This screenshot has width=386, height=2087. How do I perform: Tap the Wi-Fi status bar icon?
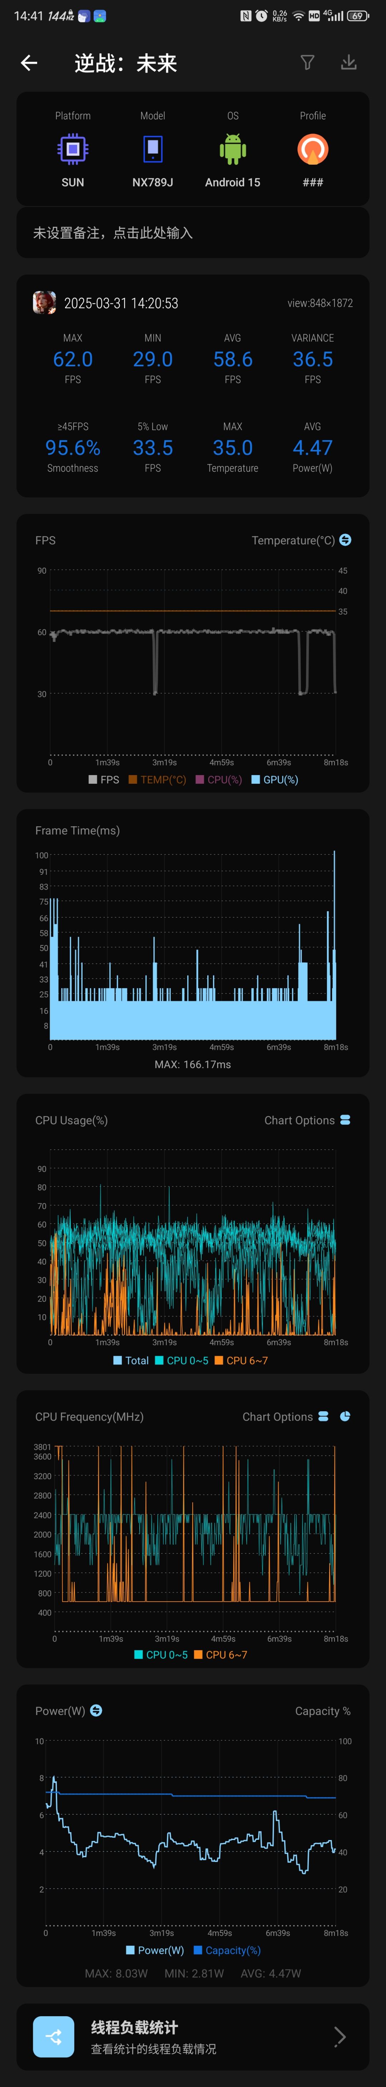(x=298, y=15)
